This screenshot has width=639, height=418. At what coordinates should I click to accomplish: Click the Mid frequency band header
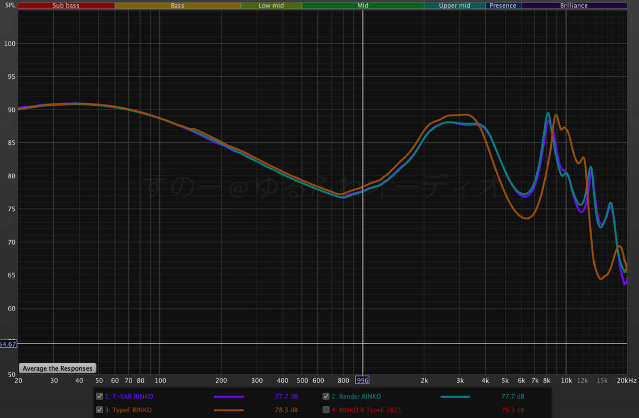click(x=363, y=5)
